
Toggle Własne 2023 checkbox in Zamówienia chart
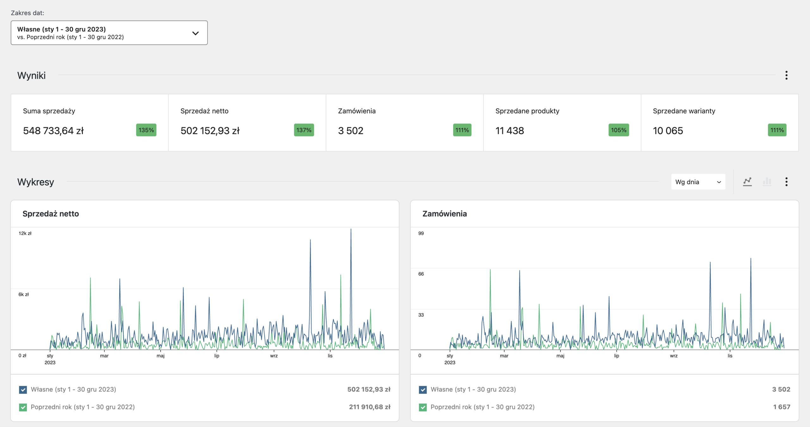[423, 390]
